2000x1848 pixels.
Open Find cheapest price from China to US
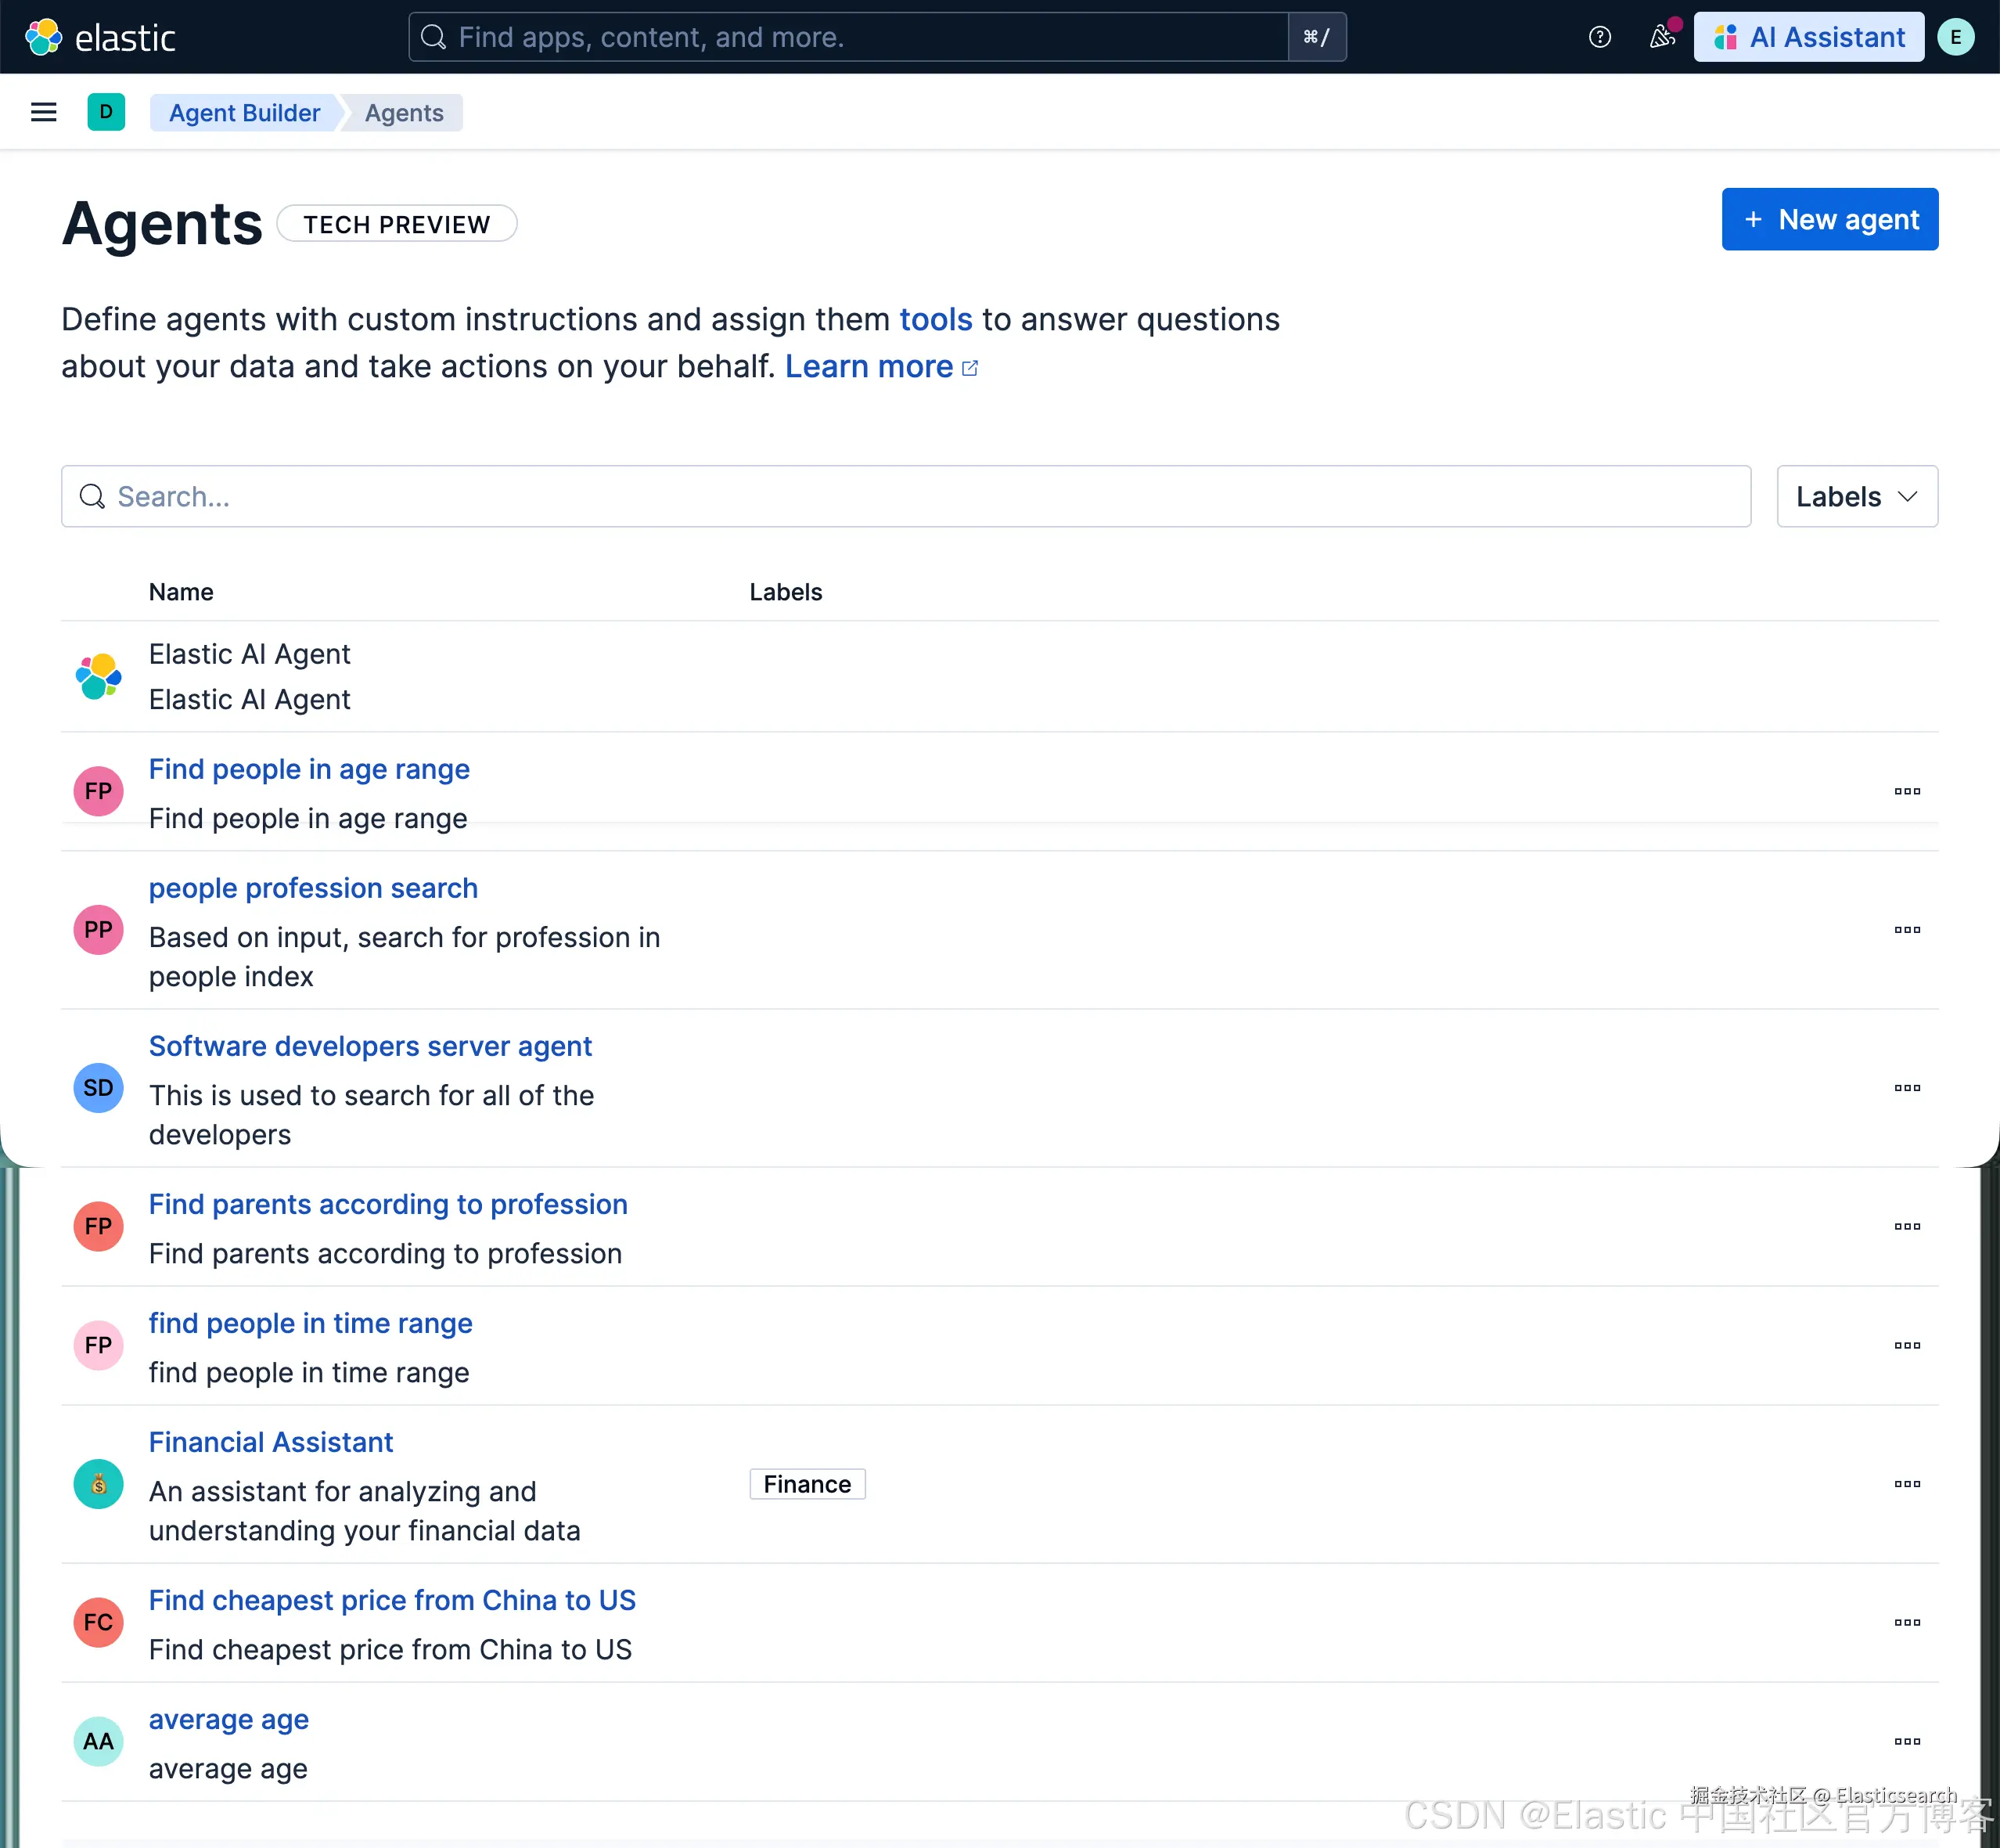392,1600
